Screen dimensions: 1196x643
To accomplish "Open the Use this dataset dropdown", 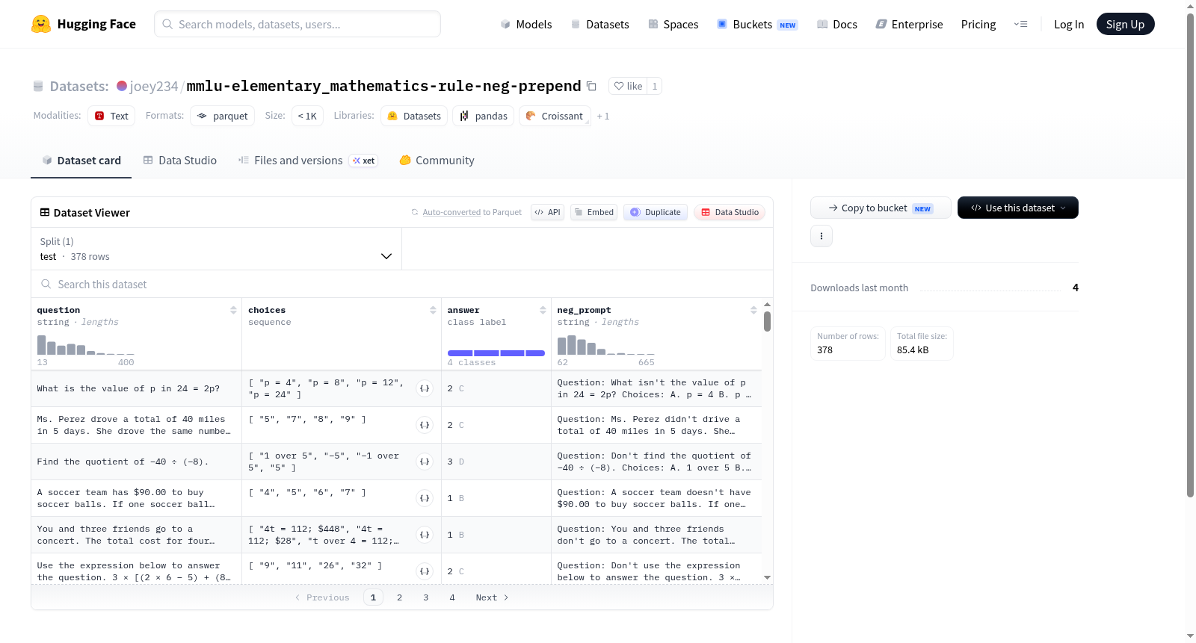I will [x=1018, y=208].
